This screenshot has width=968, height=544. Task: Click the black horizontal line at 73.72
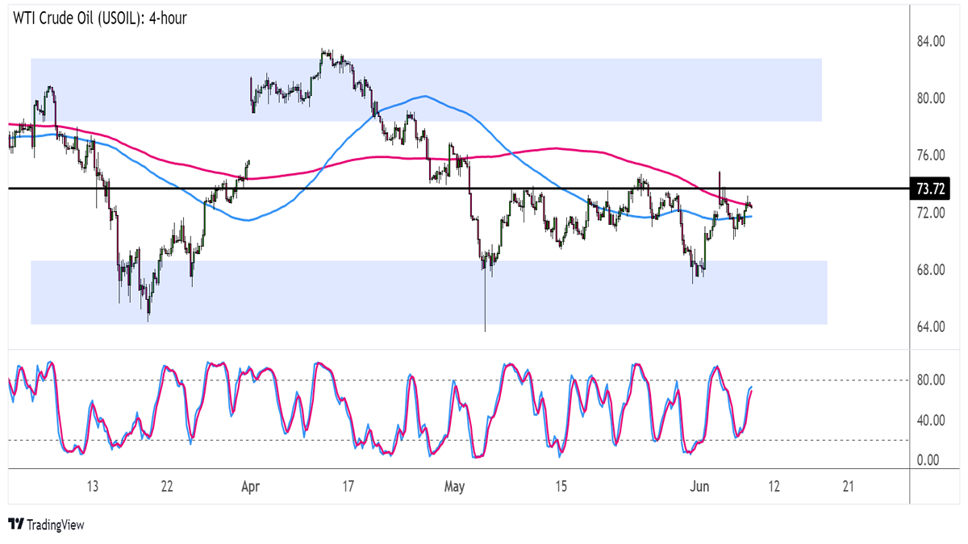click(363, 188)
